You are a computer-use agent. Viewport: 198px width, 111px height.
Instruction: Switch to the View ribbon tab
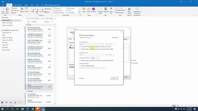[x=32, y=5]
